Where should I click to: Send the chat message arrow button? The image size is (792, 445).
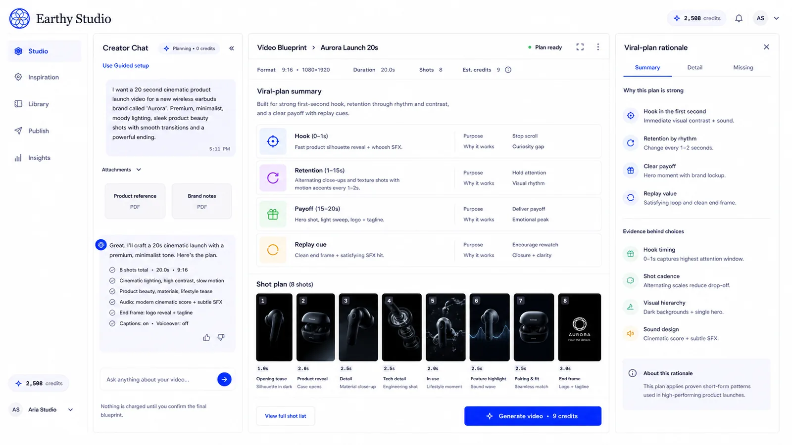(x=224, y=379)
